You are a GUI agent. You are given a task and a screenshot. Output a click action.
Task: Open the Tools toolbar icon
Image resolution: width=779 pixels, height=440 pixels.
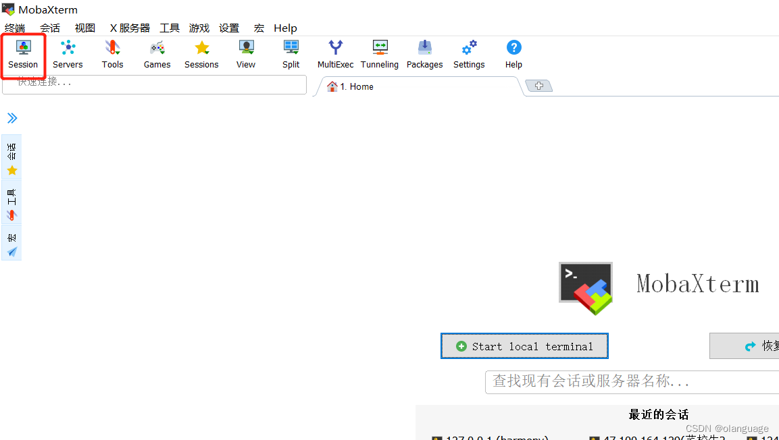(x=112, y=55)
